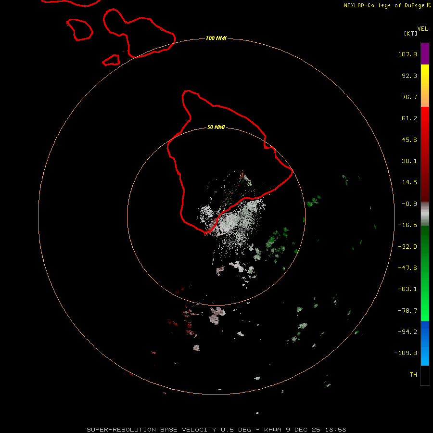433x433 pixels.
Task: Click the 30.1 velocity scale value
Action: point(409,161)
